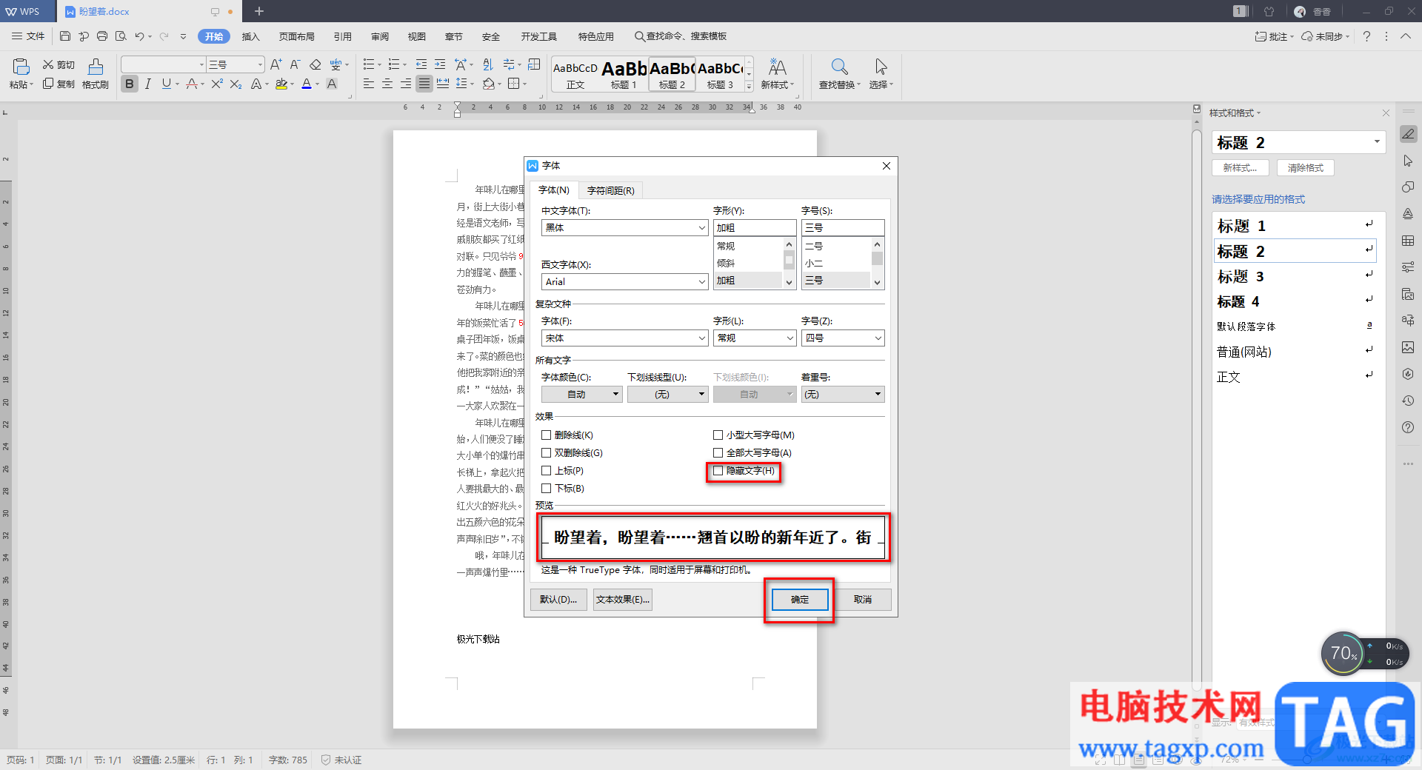Open the 中文字体 dropdown showing 黑体
Image resolution: width=1422 pixels, height=770 pixels.
coord(624,228)
